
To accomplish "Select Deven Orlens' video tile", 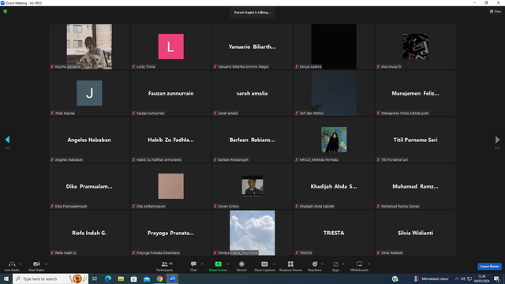I will pos(252,186).
